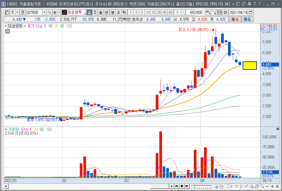Screen dimensions: 282x191
Task: Close the volume pane with small X
Action: (278, 129)
